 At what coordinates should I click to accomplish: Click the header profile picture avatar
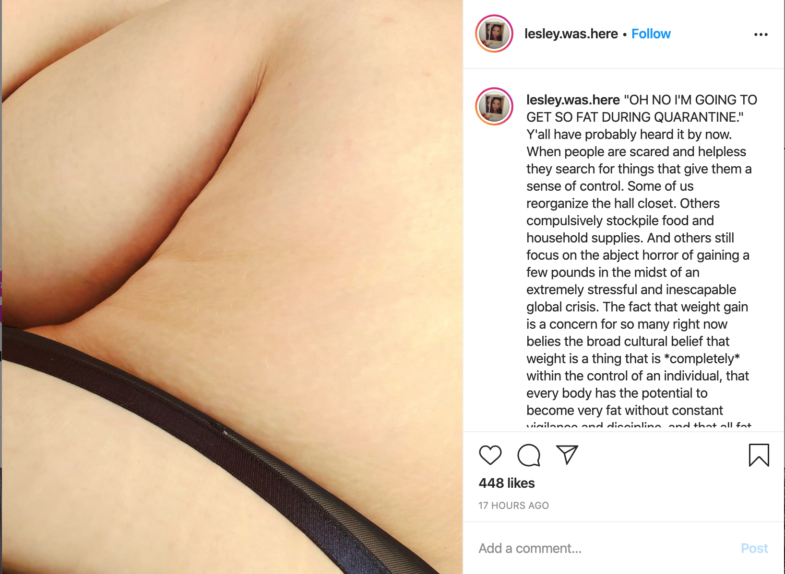(x=494, y=34)
